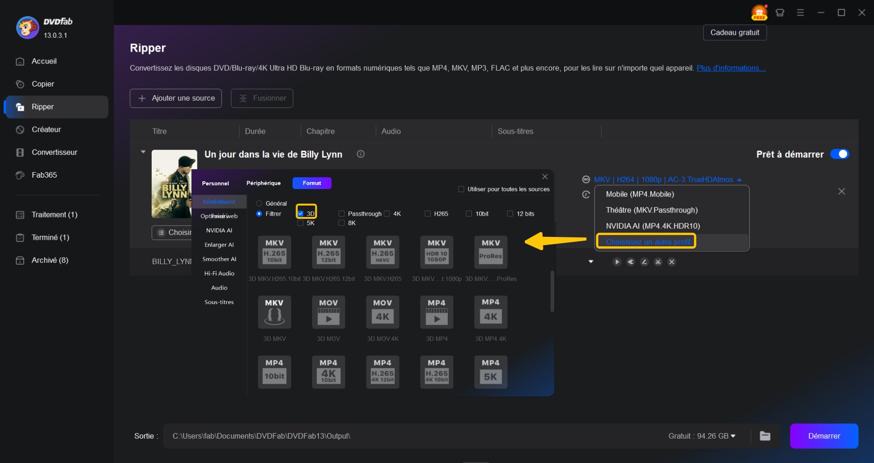Choose the 3D MKV HDR10 1080p format
Screen dimensions: 874x463
click(x=437, y=252)
